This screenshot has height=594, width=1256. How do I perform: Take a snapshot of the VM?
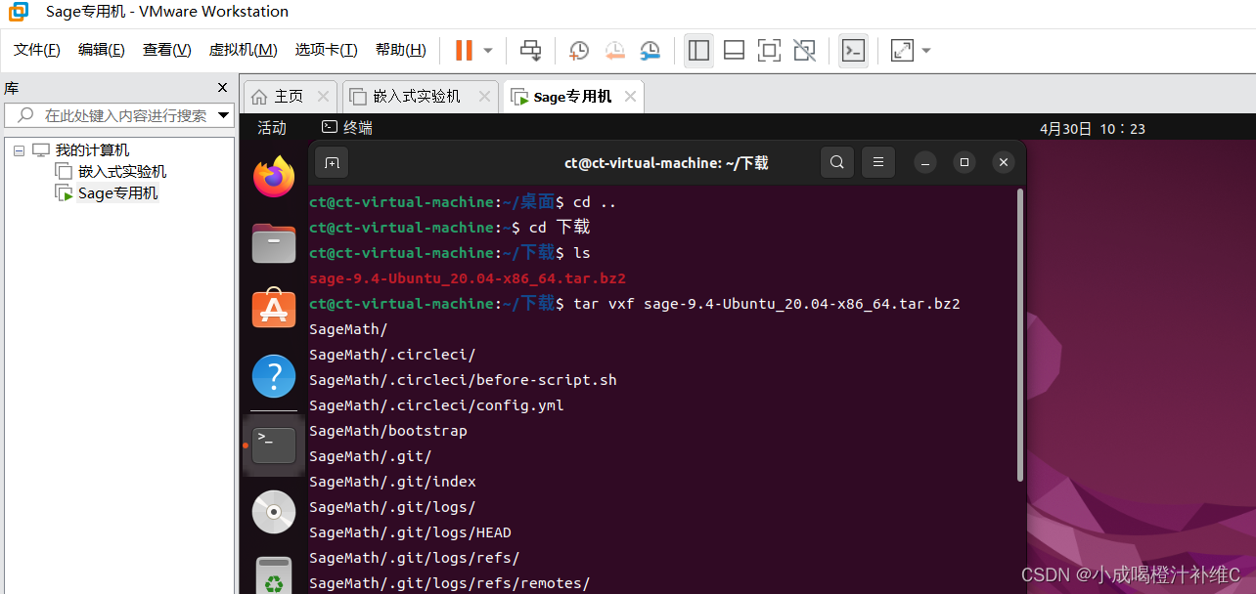coord(579,50)
